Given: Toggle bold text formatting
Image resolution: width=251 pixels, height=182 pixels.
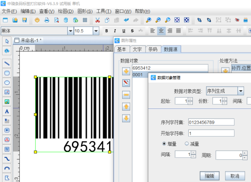Looking at the screenshot, I should coord(107,30).
